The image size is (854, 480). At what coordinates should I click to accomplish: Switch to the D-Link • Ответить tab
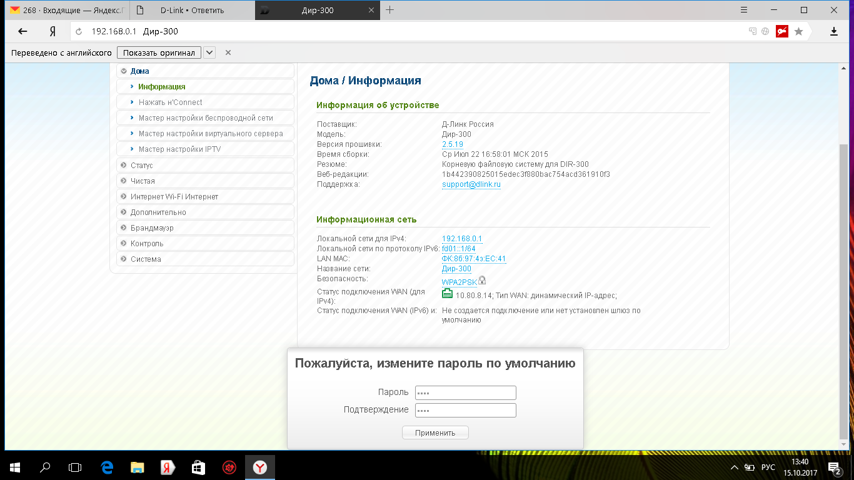tap(192, 10)
